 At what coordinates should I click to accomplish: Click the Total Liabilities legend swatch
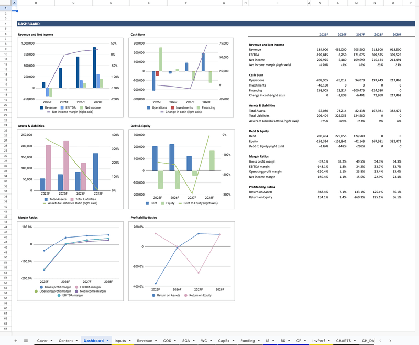coord(71,199)
